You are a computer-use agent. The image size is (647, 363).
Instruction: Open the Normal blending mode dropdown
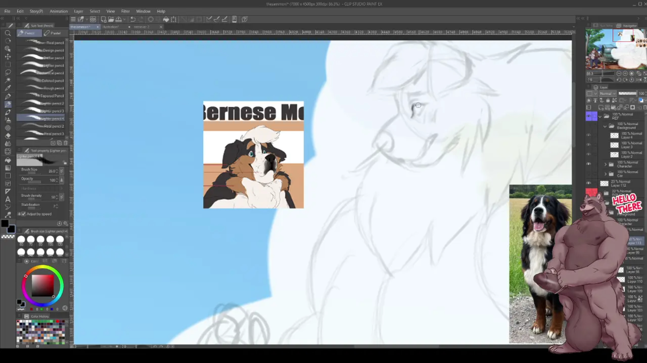[x=608, y=94]
